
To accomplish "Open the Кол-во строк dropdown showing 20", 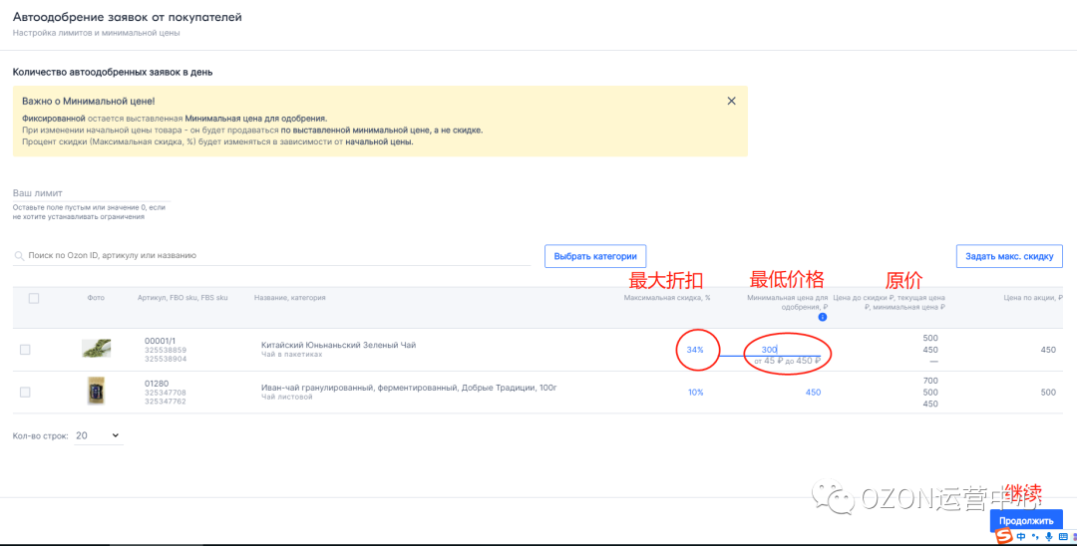I will pos(98,435).
